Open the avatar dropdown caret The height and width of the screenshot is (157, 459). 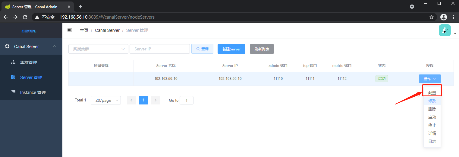coord(455,34)
